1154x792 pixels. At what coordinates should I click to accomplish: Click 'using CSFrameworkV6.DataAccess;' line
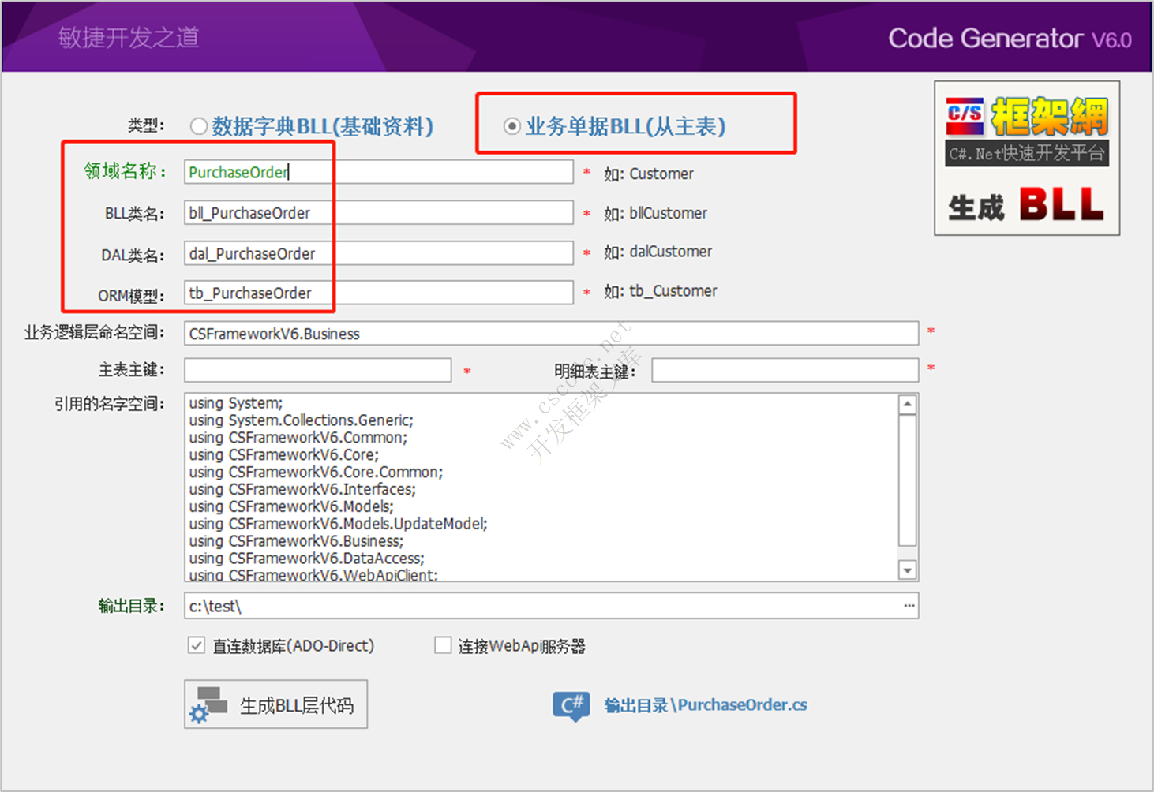point(306,559)
